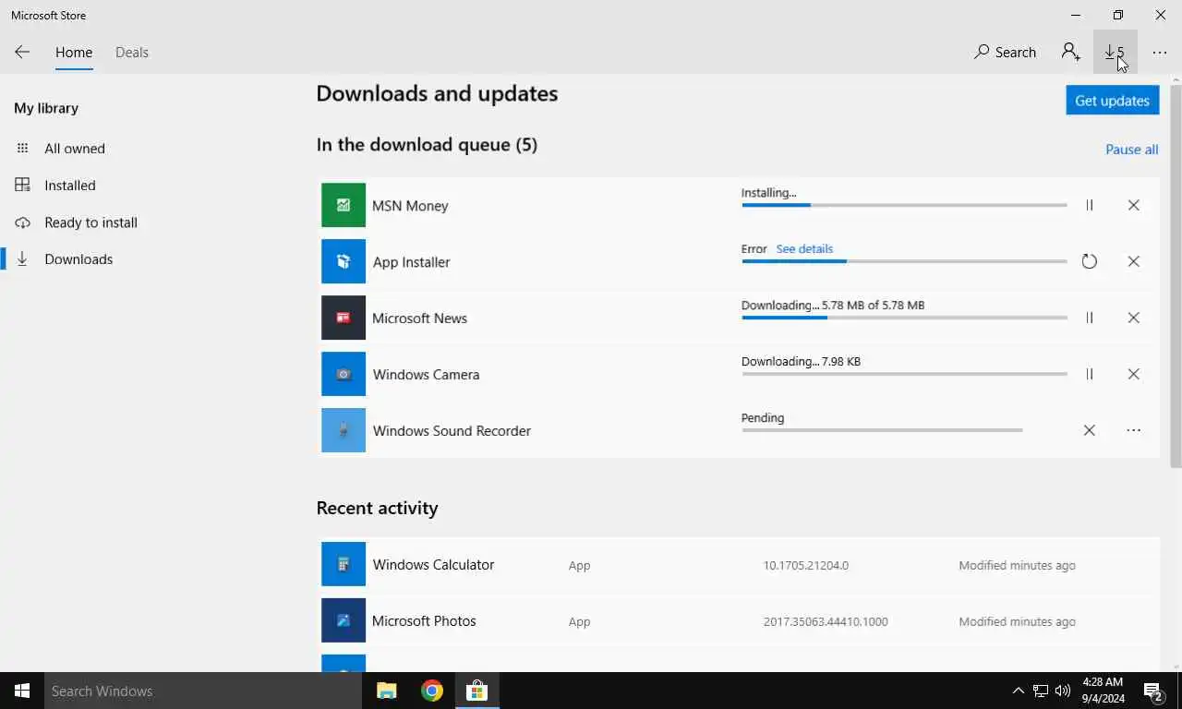Screen dimensions: 1182x709
Task: Open Microsoft Photos in Recent activity
Action: pyautogui.click(x=738, y=620)
